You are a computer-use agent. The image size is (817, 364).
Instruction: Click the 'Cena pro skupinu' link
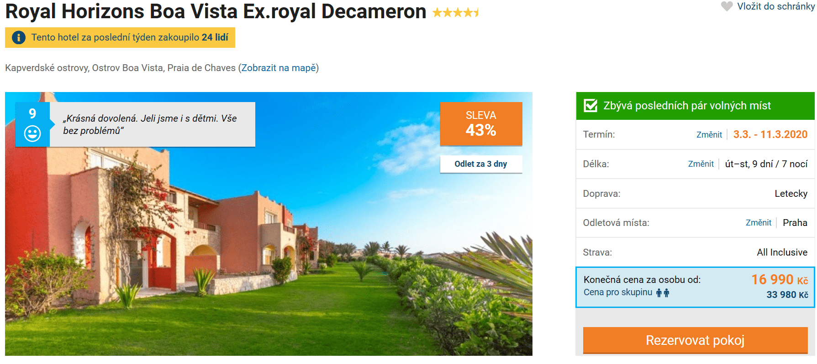pos(617,292)
